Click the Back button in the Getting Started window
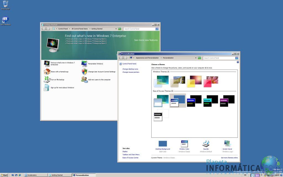Screen dimensions: 283x177 coord(44,29)
